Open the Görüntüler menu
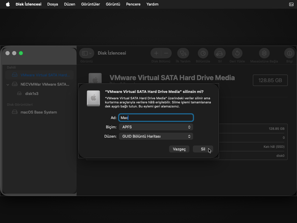 pos(90,4)
